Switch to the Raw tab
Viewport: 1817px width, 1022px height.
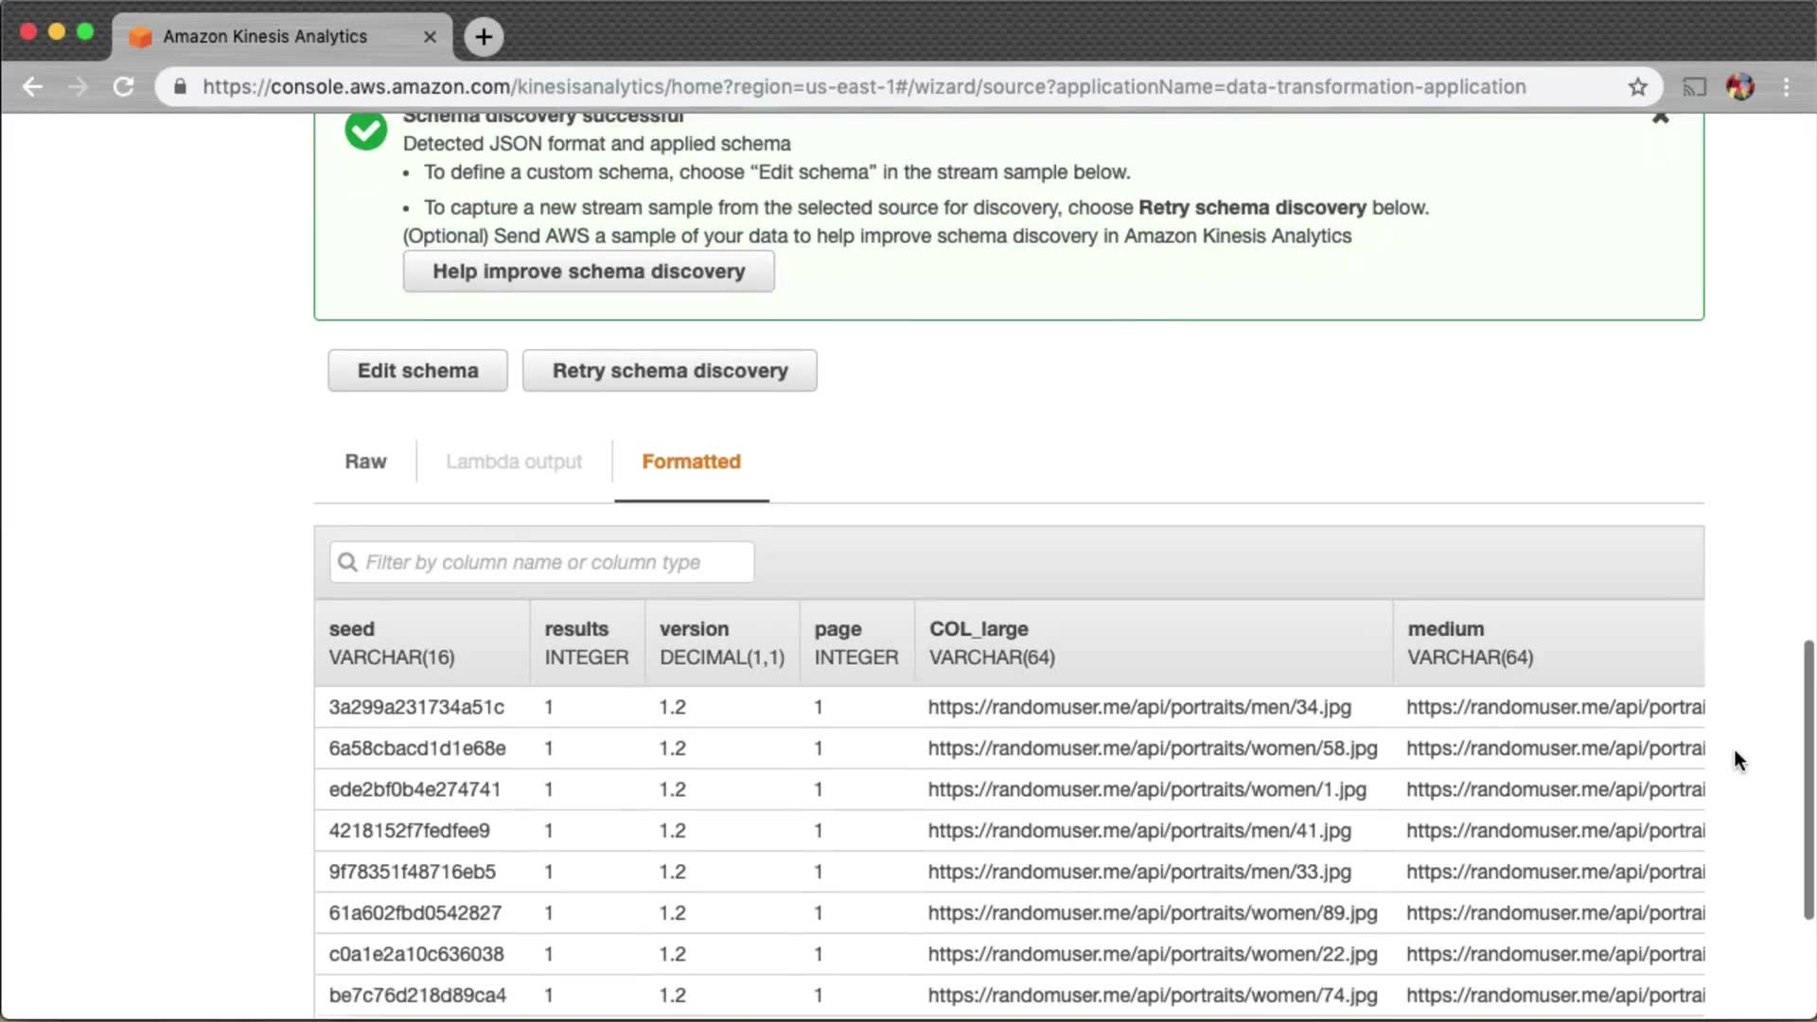(x=365, y=462)
